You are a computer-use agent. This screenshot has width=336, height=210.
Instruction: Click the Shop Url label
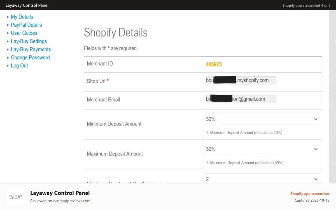pos(98,81)
